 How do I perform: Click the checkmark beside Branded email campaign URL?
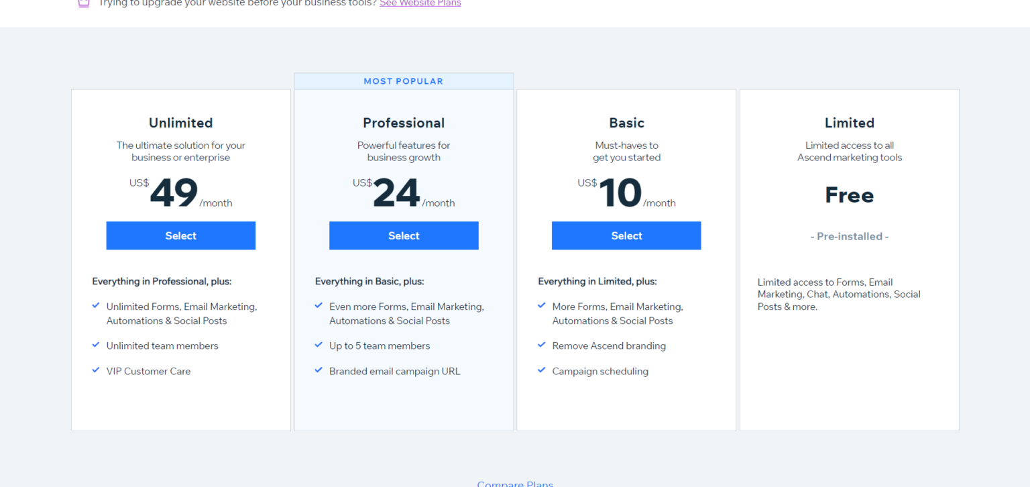coord(319,370)
